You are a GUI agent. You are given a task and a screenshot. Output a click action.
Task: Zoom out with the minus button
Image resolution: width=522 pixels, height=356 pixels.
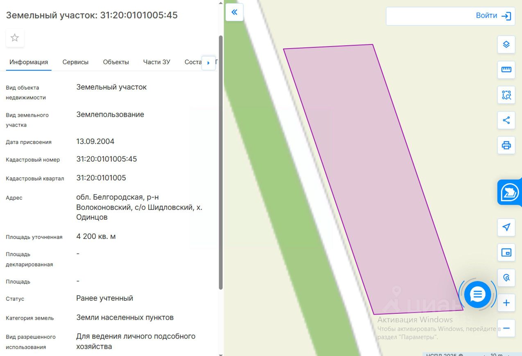click(506, 328)
